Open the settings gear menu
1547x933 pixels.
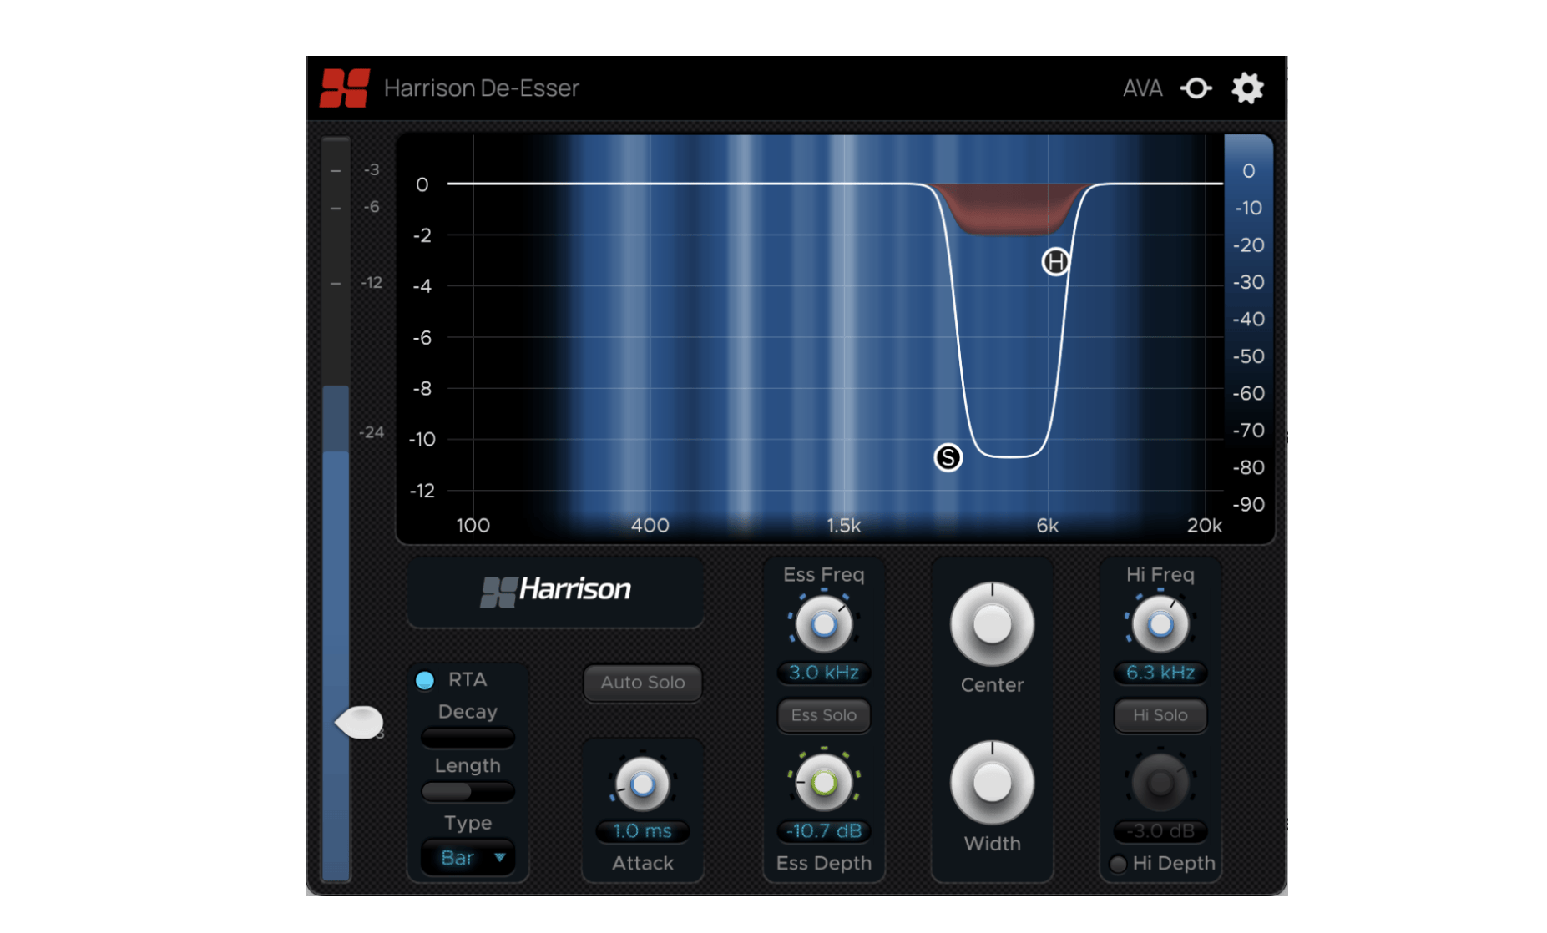pos(1247,88)
